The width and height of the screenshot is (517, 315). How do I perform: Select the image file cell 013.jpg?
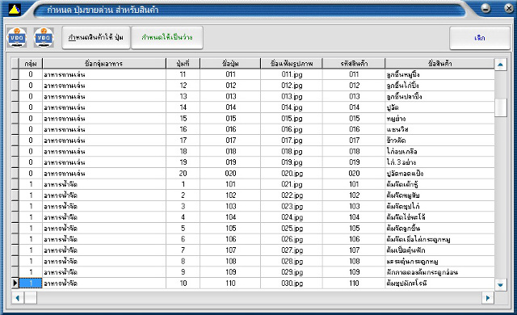(292, 97)
